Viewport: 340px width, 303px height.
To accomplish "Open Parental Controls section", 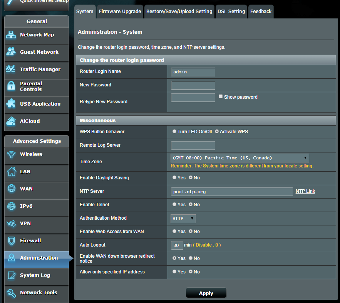I will coord(37,88).
